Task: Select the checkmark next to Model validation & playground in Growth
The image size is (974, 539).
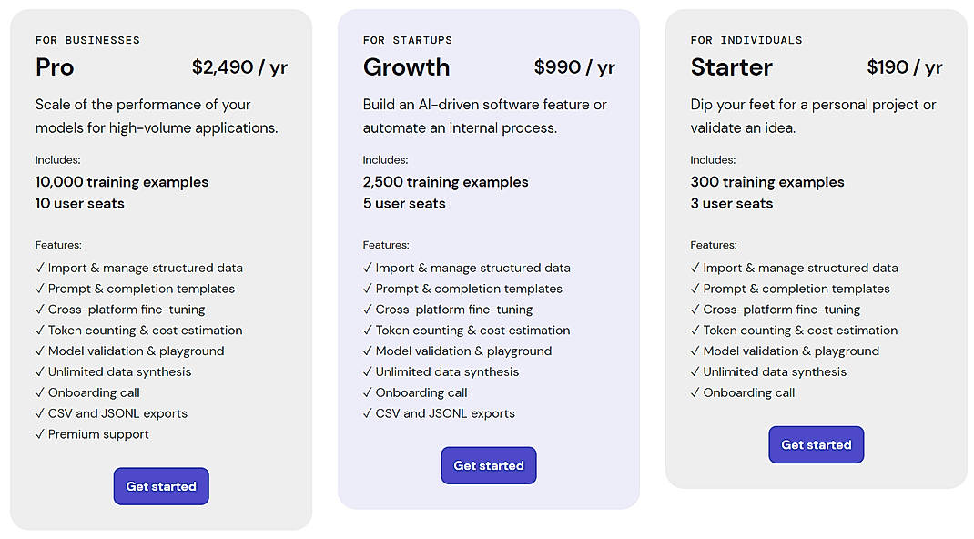Action: point(367,351)
